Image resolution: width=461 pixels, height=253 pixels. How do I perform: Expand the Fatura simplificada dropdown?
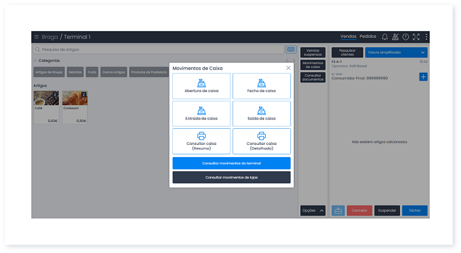pos(396,52)
